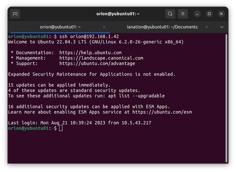Open the hamburger menu in the title bar

coord(183,14)
